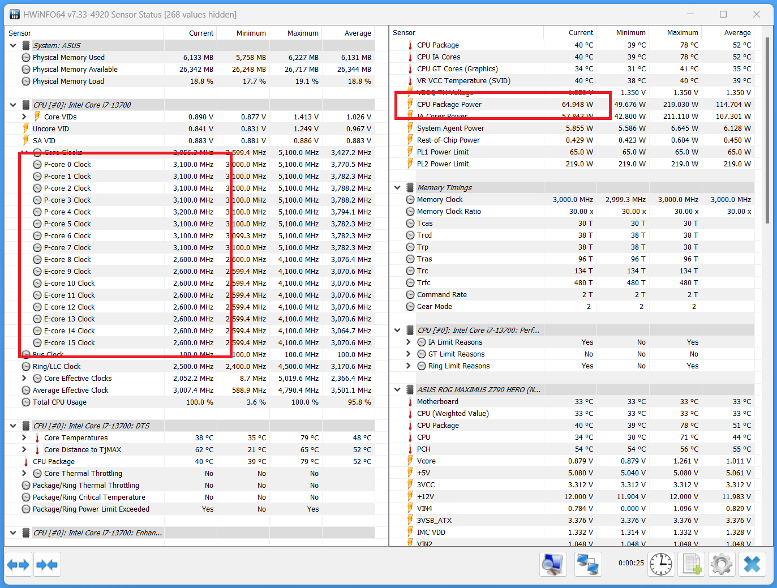Click the lightning icon beside Vcore
This screenshot has height=588, width=777.
tap(410, 461)
